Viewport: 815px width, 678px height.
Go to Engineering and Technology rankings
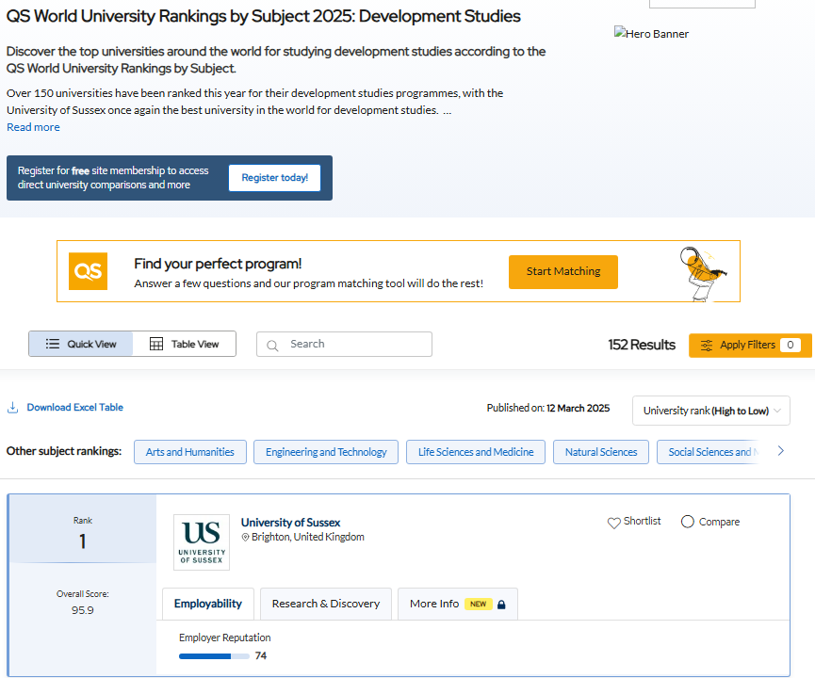click(x=326, y=452)
